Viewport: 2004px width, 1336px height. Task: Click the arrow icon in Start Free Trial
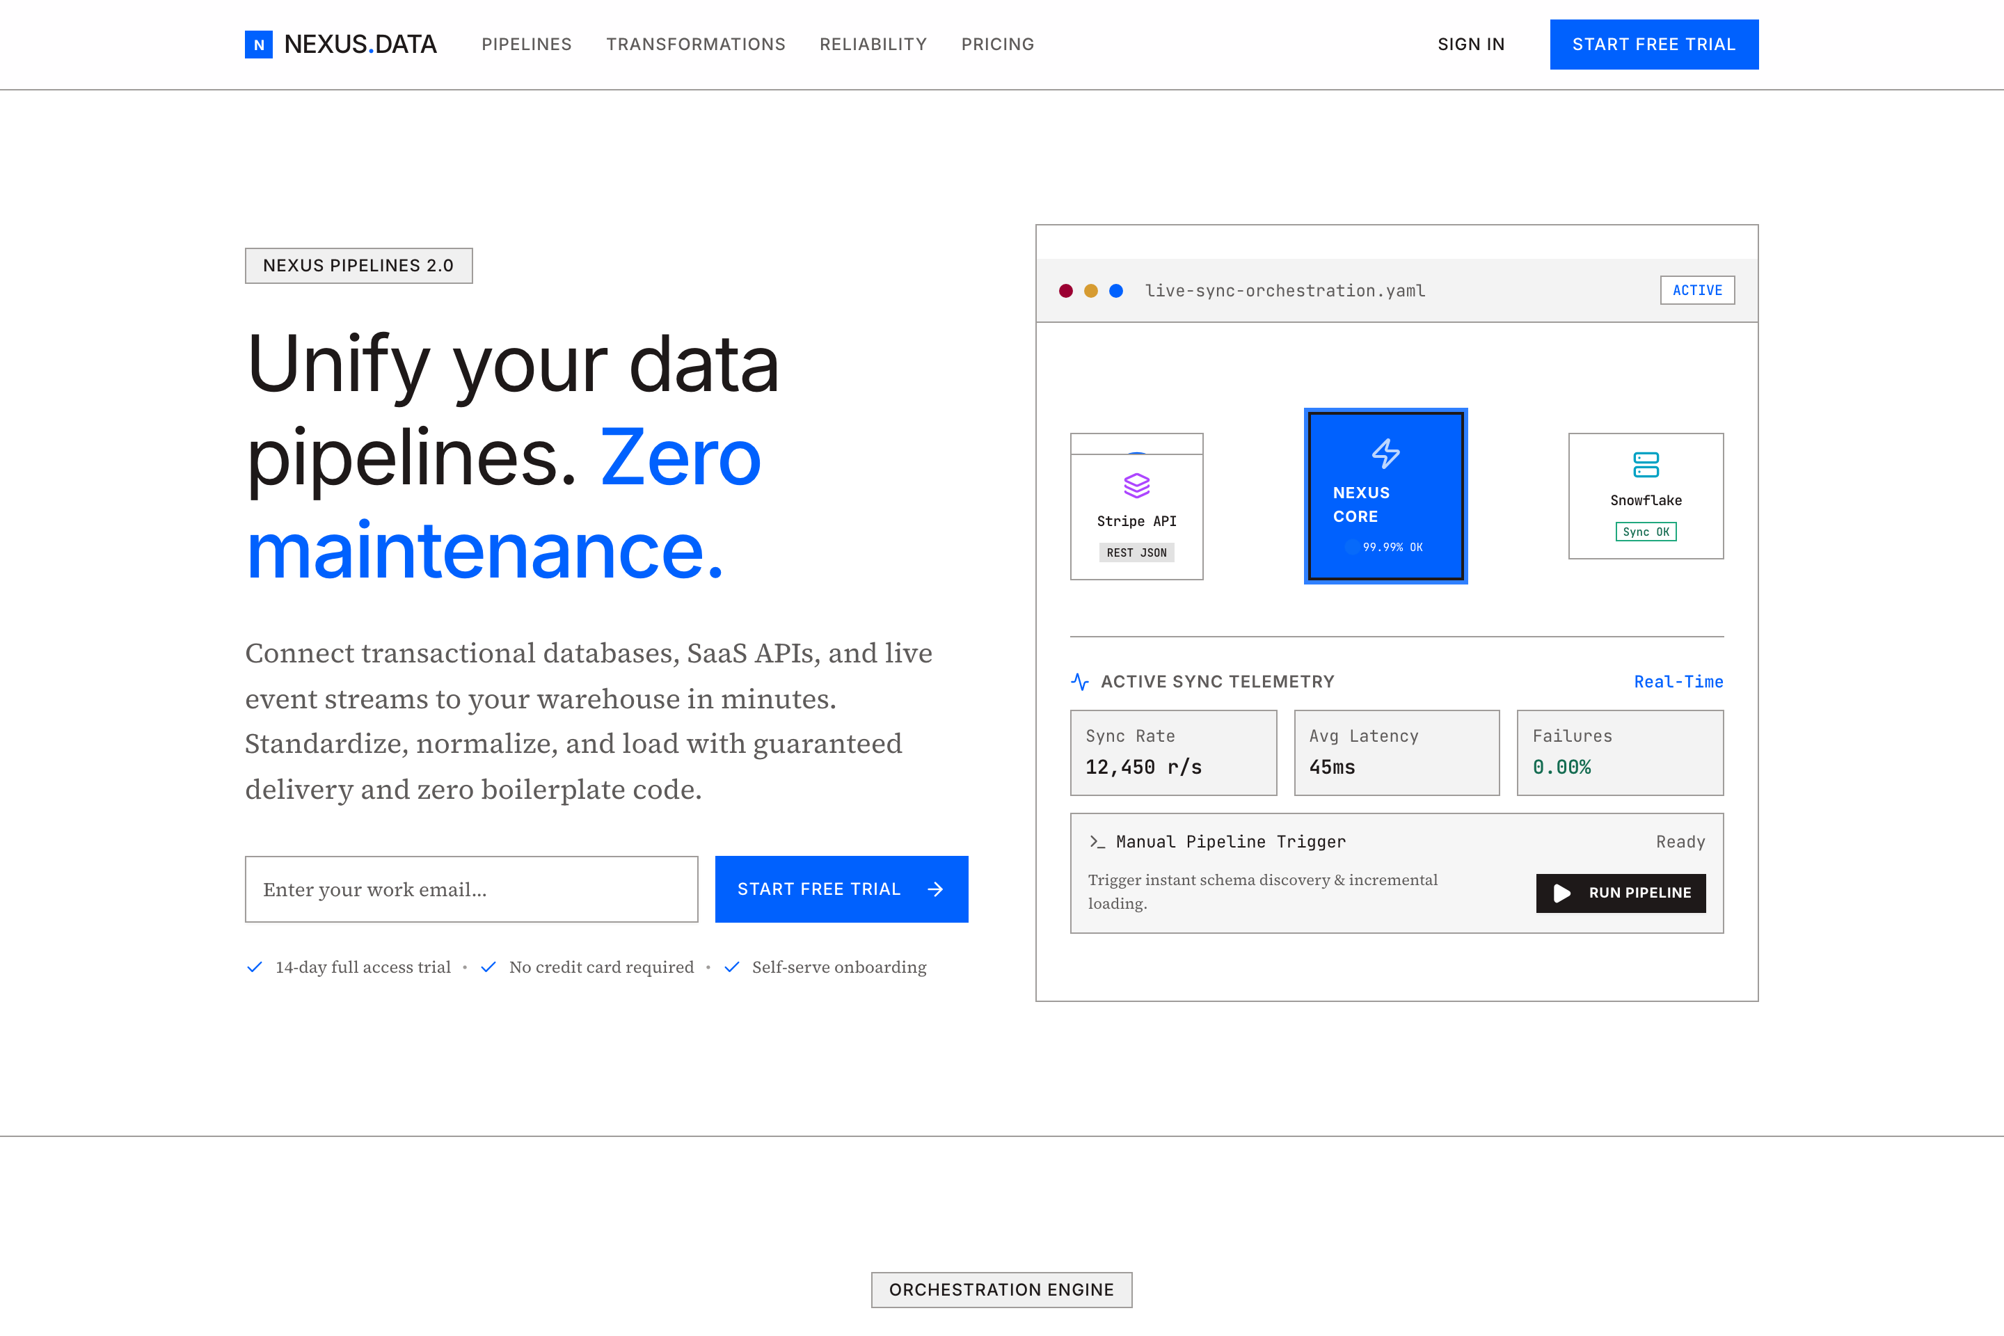(x=935, y=889)
